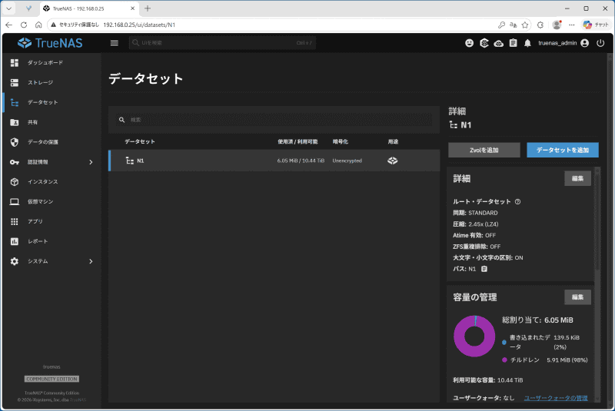Click Edit (編集) in details card
Viewport: 615px width, 411px height.
click(x=577, y=179)
